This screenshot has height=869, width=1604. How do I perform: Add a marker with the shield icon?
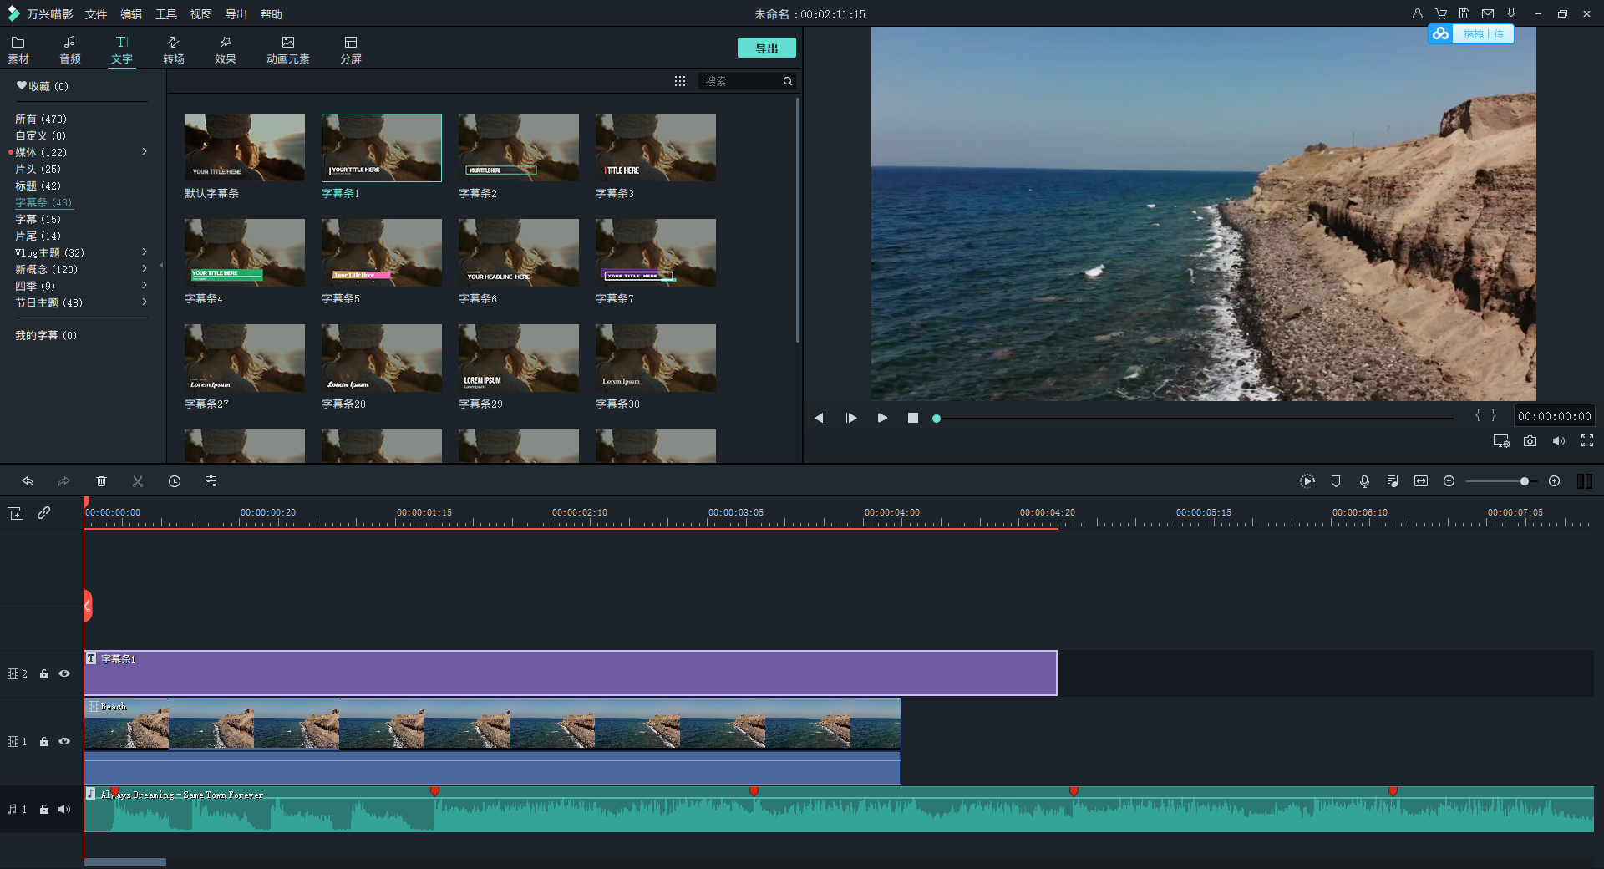pos(1336,481)
